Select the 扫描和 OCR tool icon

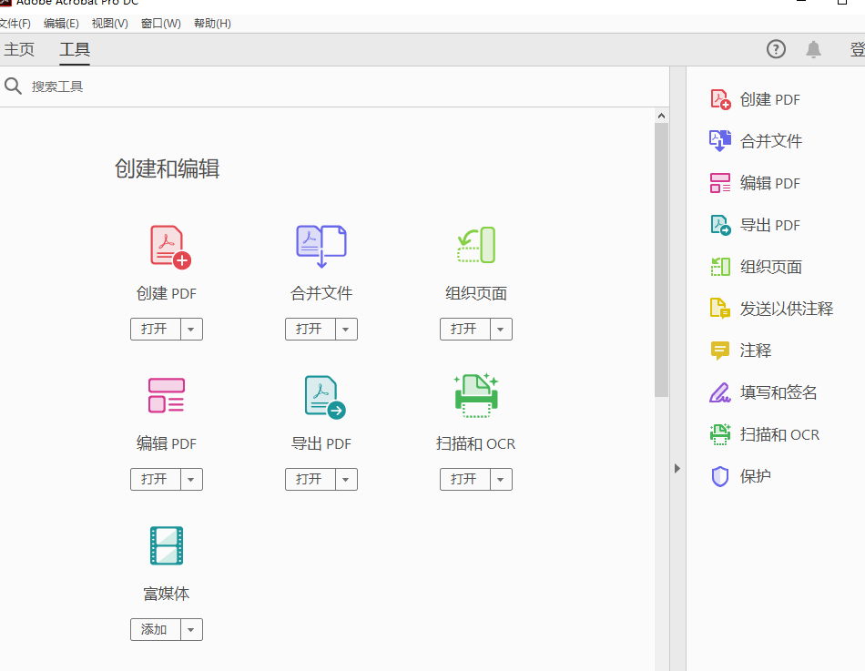[475, 395]
